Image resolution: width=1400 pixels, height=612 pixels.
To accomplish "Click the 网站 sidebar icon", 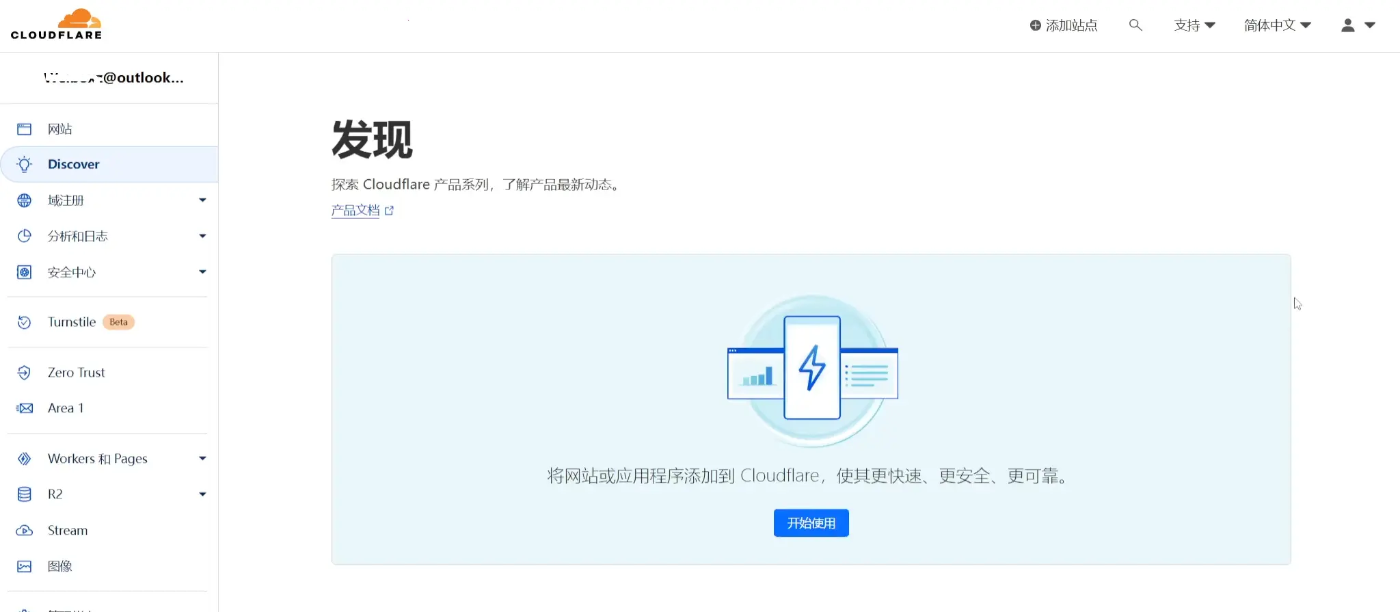I will [25, 129].
